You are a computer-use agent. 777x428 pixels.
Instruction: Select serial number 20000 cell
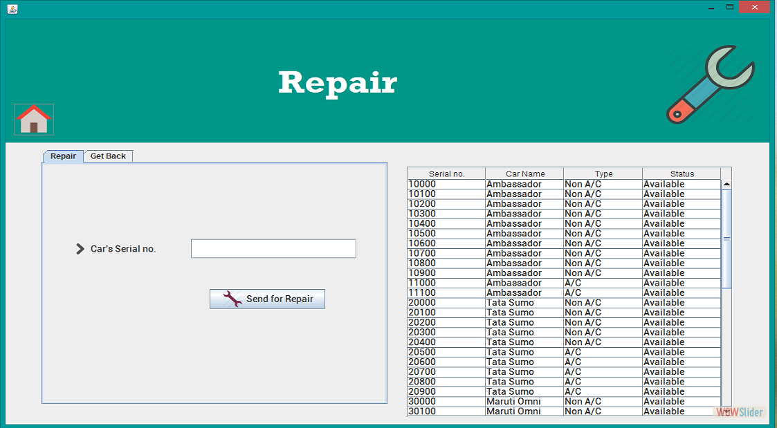tap(446, 303)
